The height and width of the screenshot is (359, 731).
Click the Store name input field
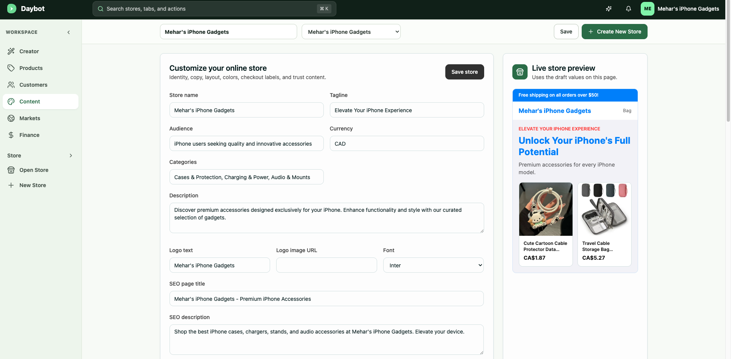click(x=246, y=110)
